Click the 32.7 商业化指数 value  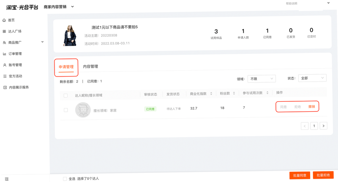(194, 108)
